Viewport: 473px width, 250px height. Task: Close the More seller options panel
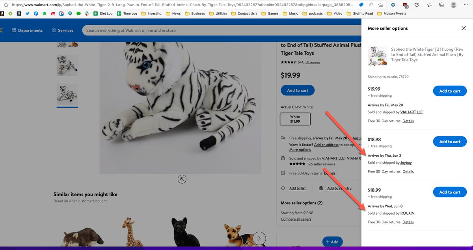pyautogui.click(x=464, y=28)
